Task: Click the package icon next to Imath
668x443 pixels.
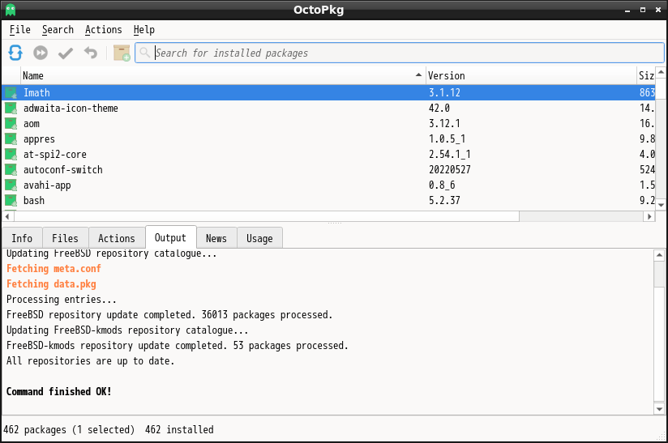Action: pyautogui.click(x=11, y=92)
